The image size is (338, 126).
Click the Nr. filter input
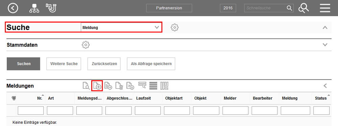31,111
